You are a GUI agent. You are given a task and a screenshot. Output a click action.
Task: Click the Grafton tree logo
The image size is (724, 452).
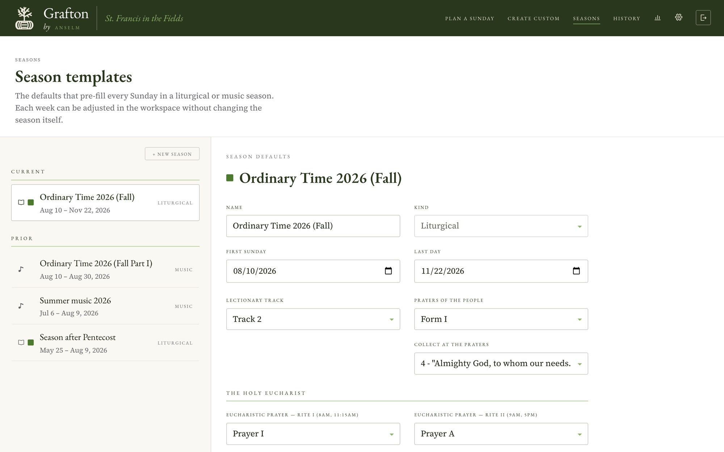click(24, 18)
